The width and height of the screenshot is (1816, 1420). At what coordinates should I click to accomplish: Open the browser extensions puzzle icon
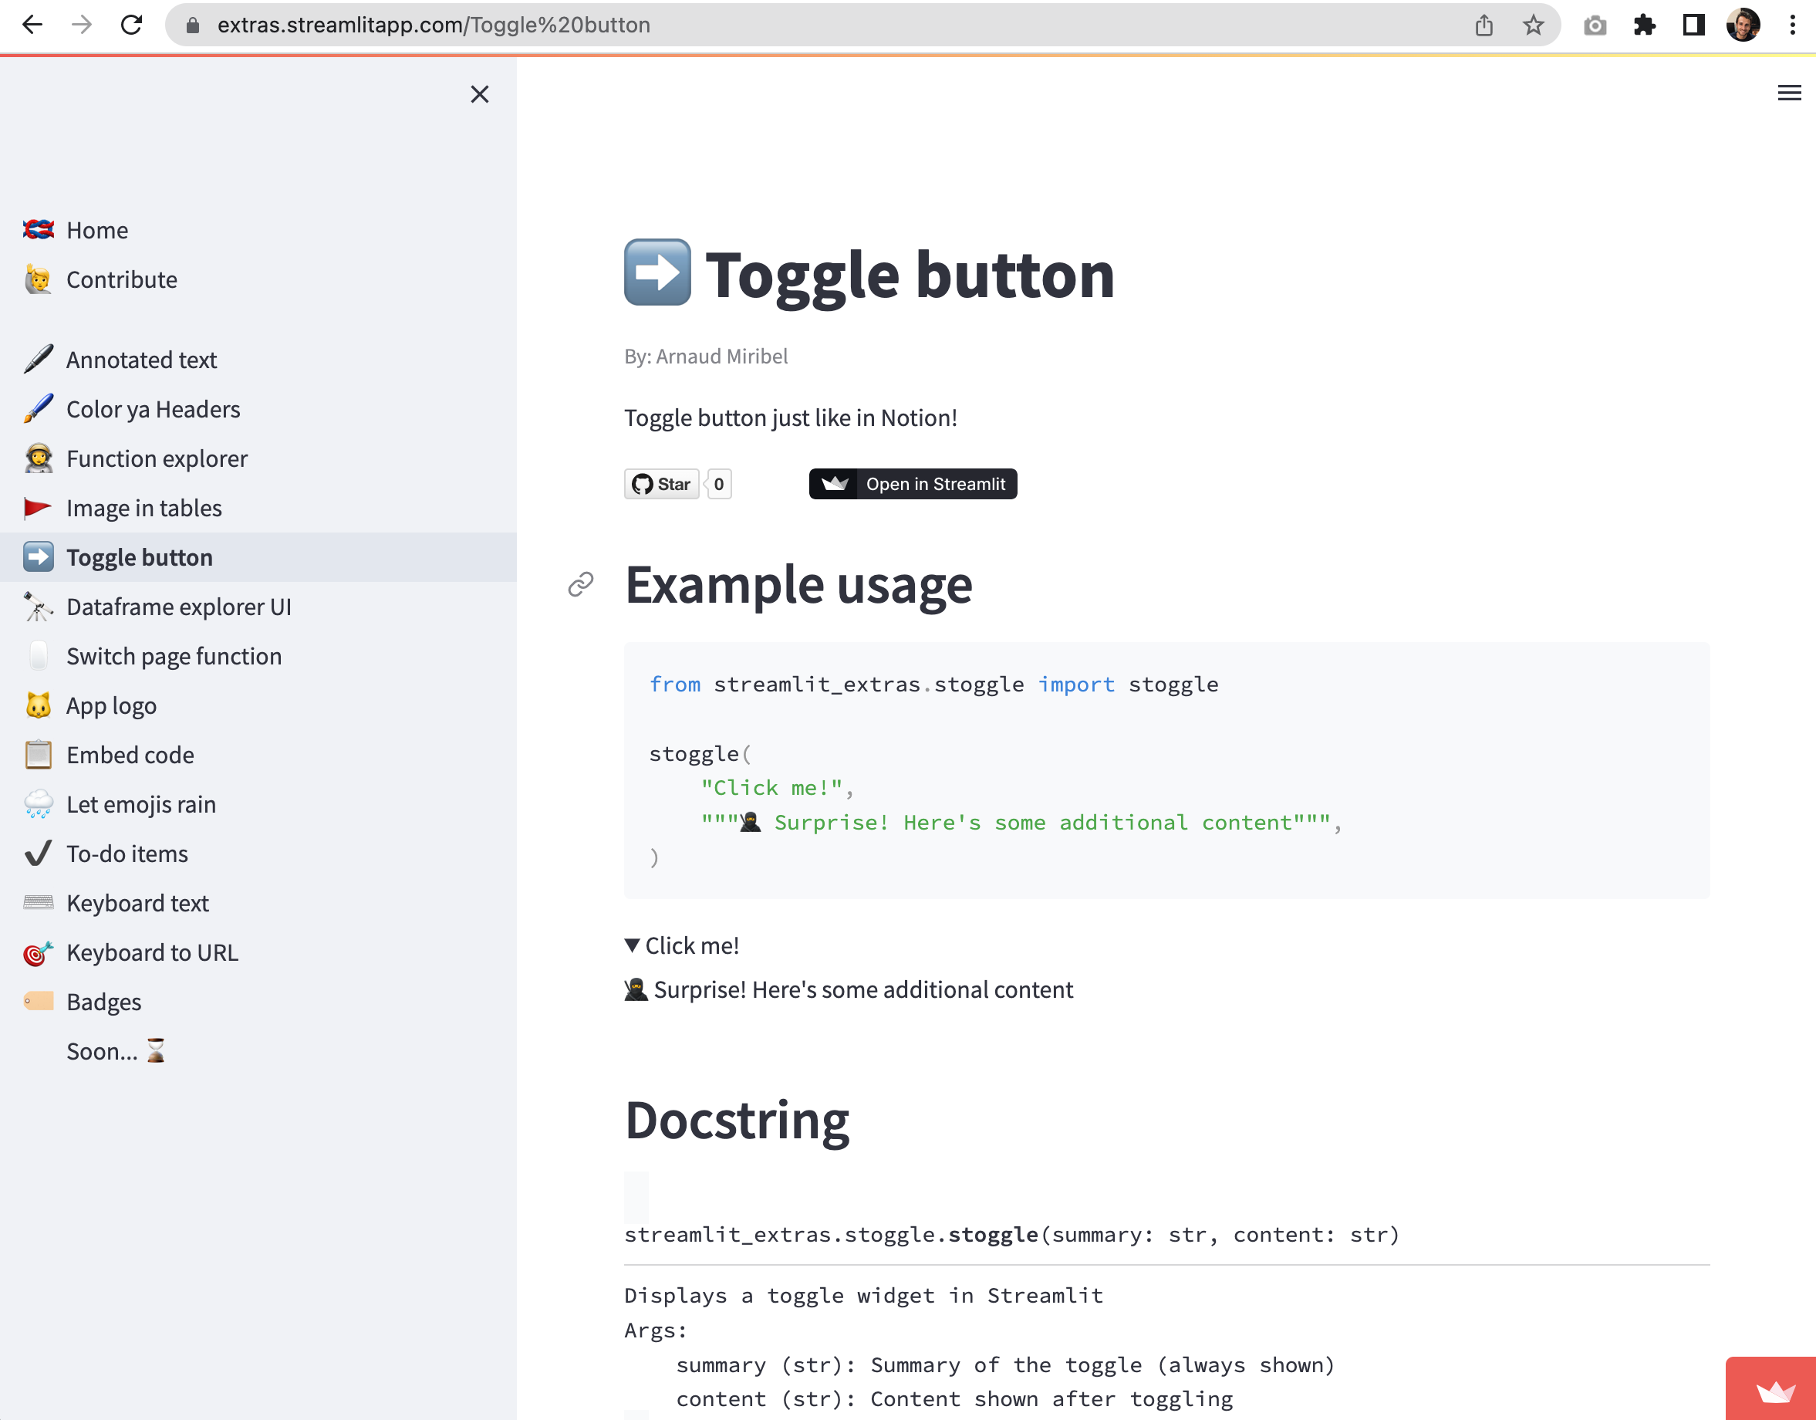point(1644,25)
